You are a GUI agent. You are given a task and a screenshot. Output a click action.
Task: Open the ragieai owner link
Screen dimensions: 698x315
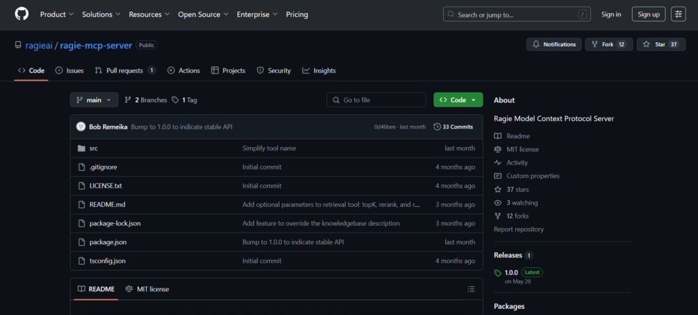pos(39,45)
